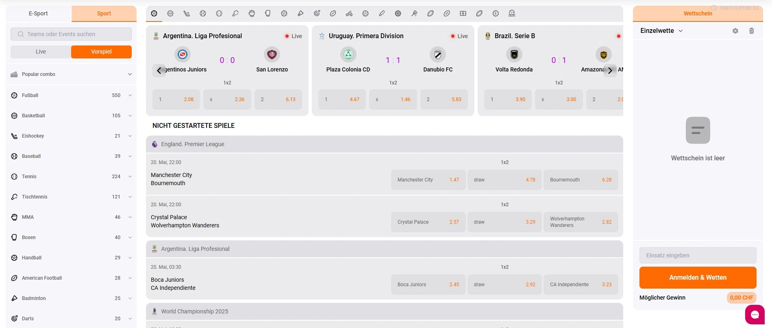
Task: Expand the Popular combo section
Action: [71, 74]
